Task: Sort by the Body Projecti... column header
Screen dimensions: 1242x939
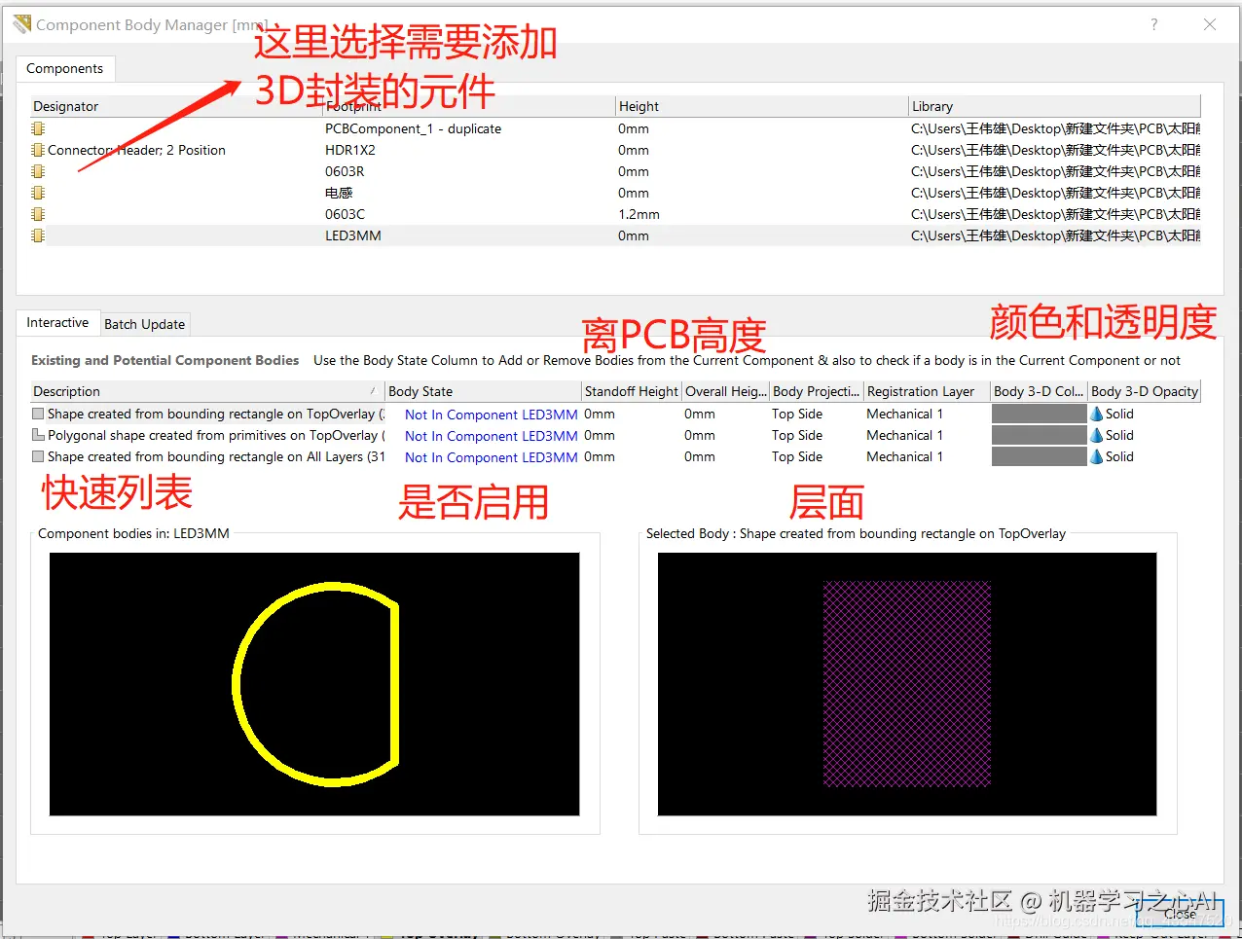Action: 817,391
